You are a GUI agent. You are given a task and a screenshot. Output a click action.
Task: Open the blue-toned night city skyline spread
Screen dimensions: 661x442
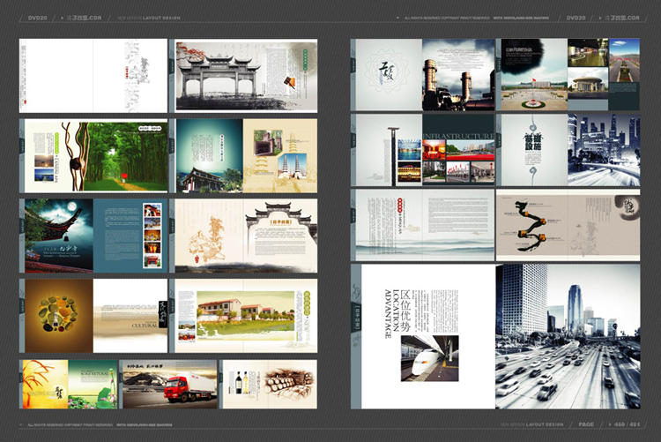pyautogui.click(x=570, y=149)
